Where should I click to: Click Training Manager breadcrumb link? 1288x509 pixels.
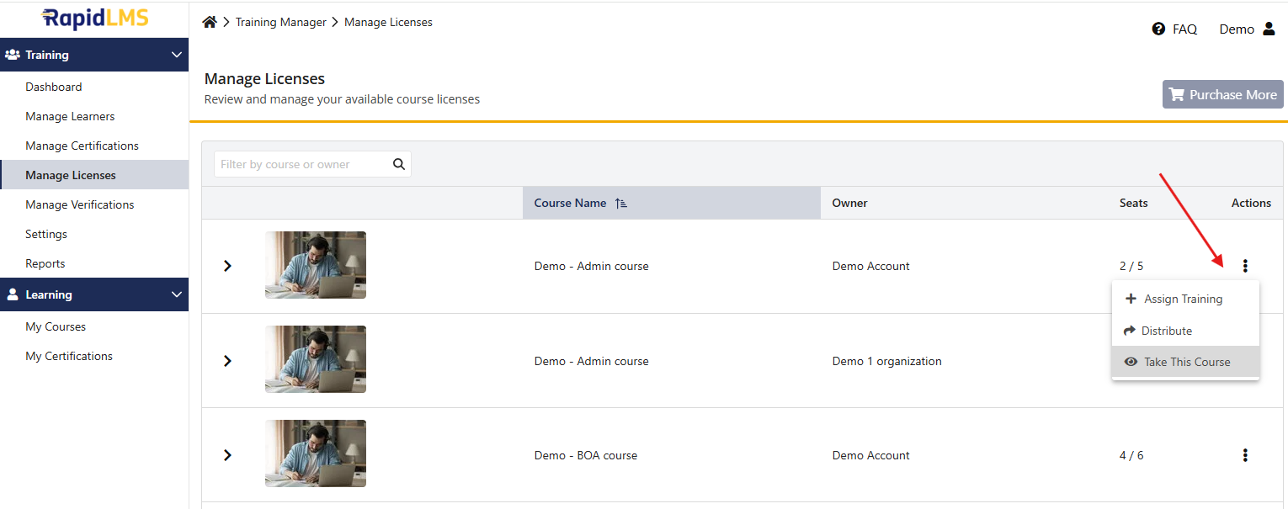point(281,22)
